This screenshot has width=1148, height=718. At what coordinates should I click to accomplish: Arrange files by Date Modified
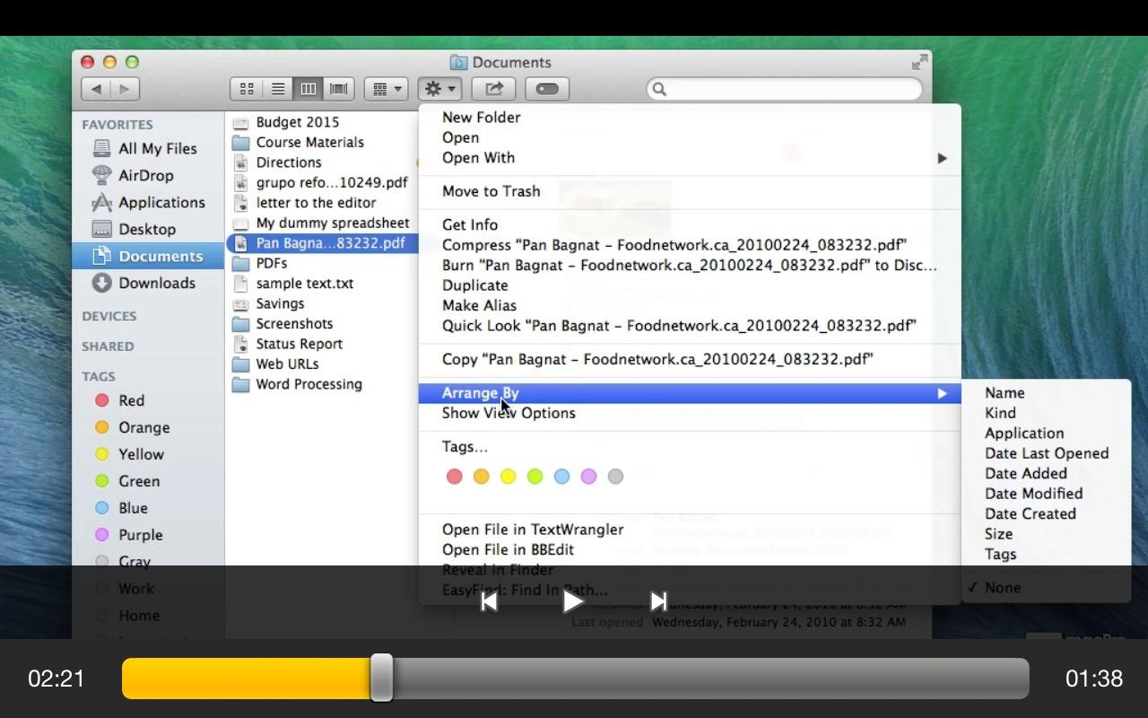[x=1033, y=494]
